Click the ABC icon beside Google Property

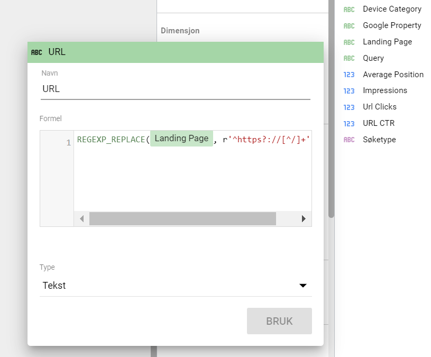click(349, 26)
